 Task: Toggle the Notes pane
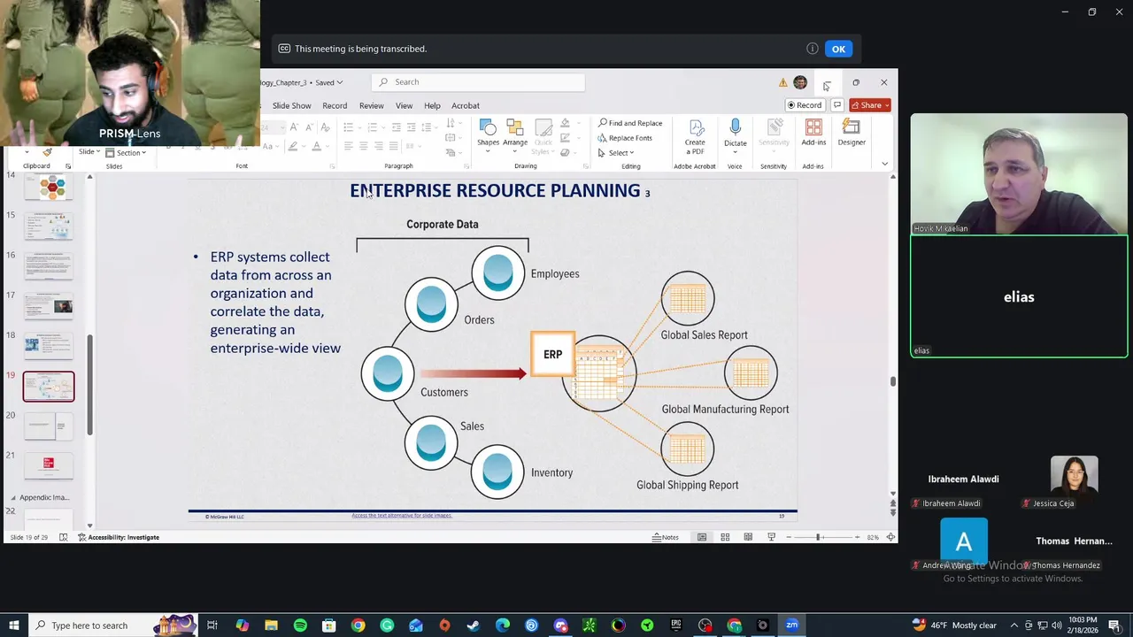666,537
